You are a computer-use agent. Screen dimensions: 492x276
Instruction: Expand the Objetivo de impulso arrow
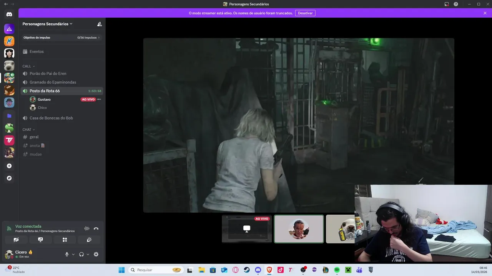click(x=99, y=38)
